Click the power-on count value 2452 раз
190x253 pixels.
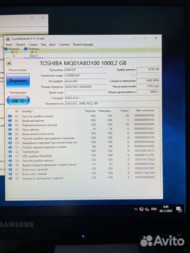[148, 86]
